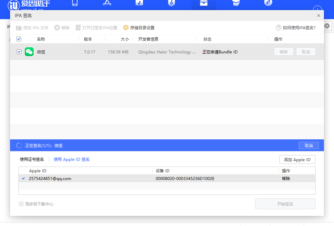The image size is (334, 226).
Task: Click size 158.58 MB cell
Action: [x=118, y=52]
